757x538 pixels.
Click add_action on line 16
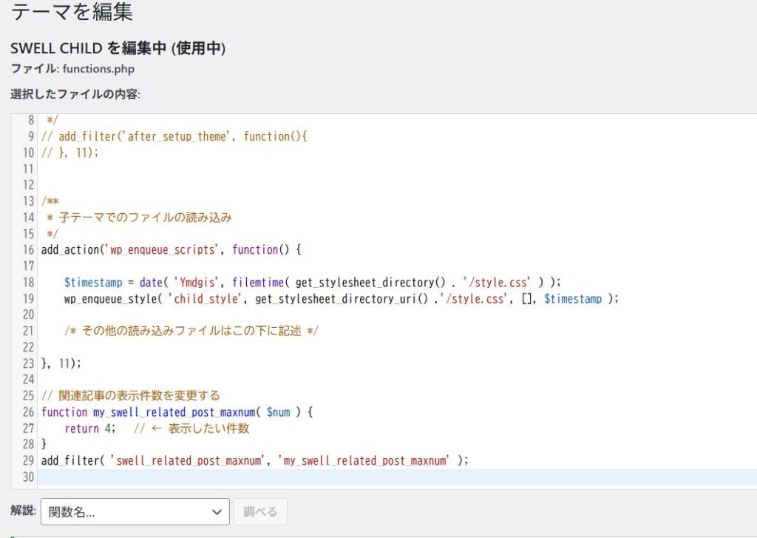coord(70,249)
